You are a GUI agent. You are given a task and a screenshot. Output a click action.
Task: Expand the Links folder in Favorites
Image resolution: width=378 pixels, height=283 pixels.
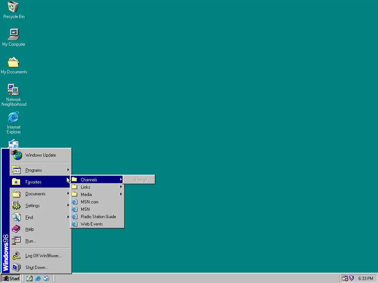(x=97, y=187)
